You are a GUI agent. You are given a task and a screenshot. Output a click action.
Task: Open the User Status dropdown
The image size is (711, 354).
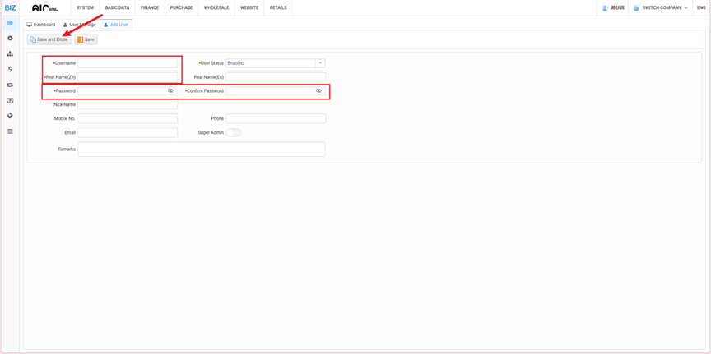[320, 63]
